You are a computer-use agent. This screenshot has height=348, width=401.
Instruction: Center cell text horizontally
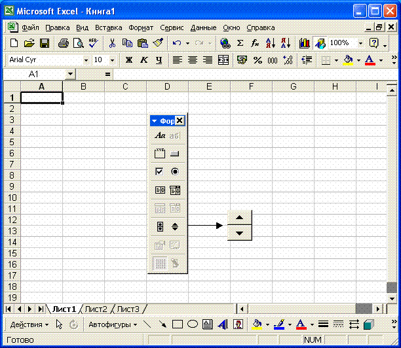[193, 60]
